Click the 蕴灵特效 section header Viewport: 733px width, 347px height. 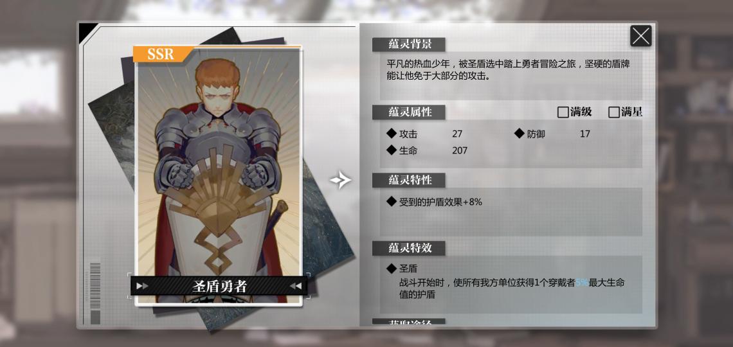click(x=408, y=248)
